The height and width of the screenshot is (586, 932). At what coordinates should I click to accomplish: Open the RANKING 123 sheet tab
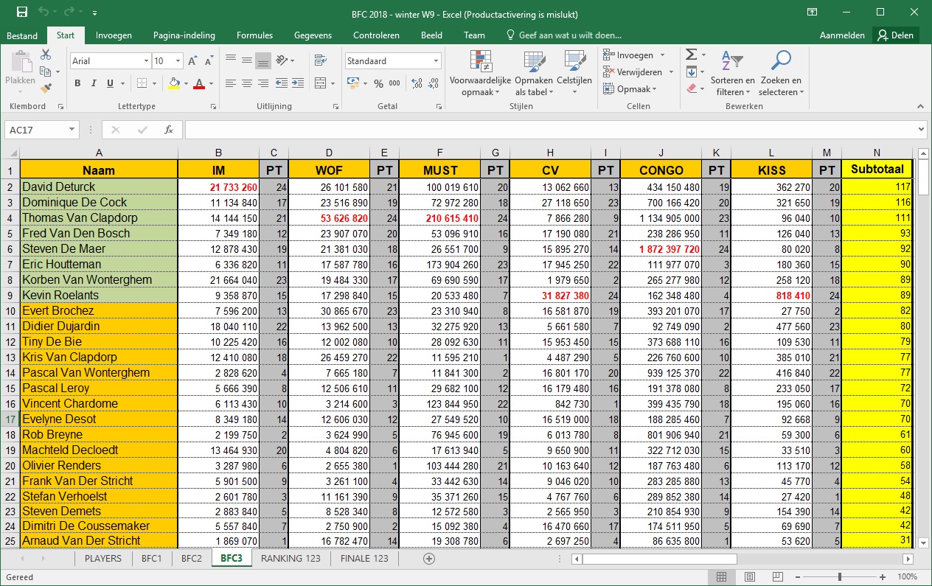[291, 559]
